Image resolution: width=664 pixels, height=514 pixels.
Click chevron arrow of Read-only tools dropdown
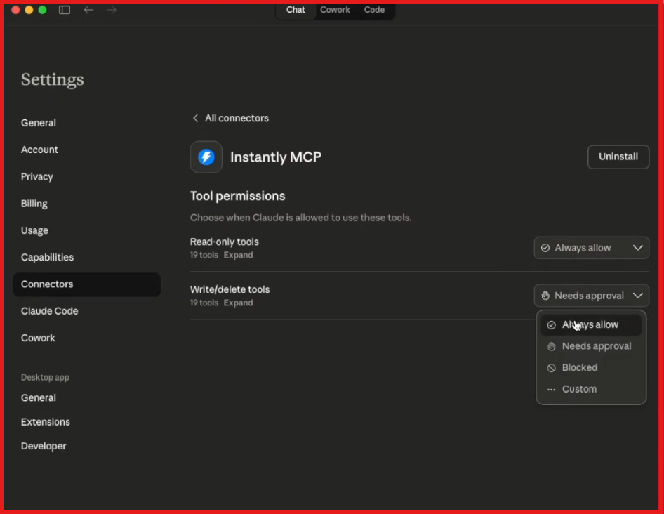pos(638,248)
